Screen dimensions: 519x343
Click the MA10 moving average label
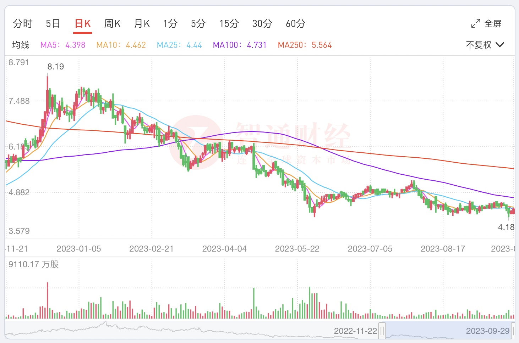[x=121, y=45]
